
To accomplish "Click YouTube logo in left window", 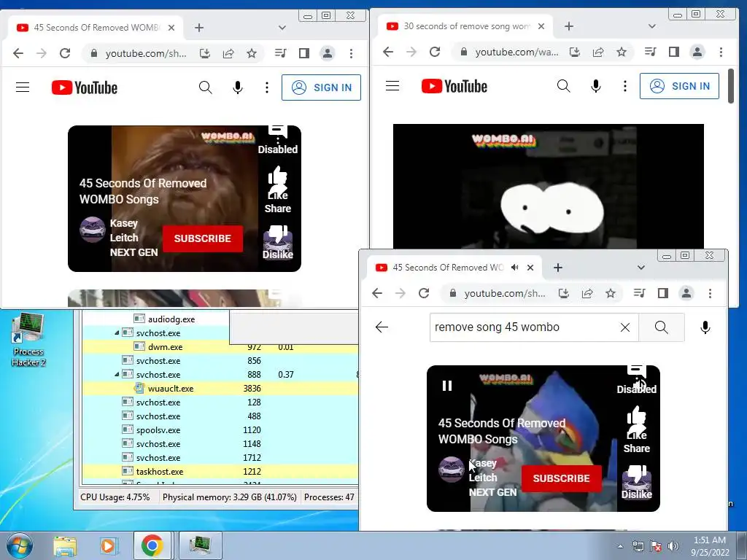I will tap(85, 87).
